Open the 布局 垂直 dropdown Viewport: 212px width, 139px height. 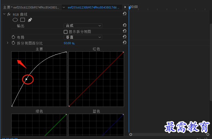pos(83,37)
